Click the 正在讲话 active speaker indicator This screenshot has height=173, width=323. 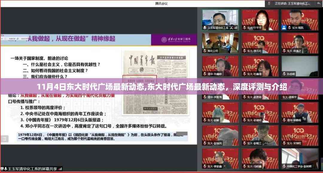292,4
